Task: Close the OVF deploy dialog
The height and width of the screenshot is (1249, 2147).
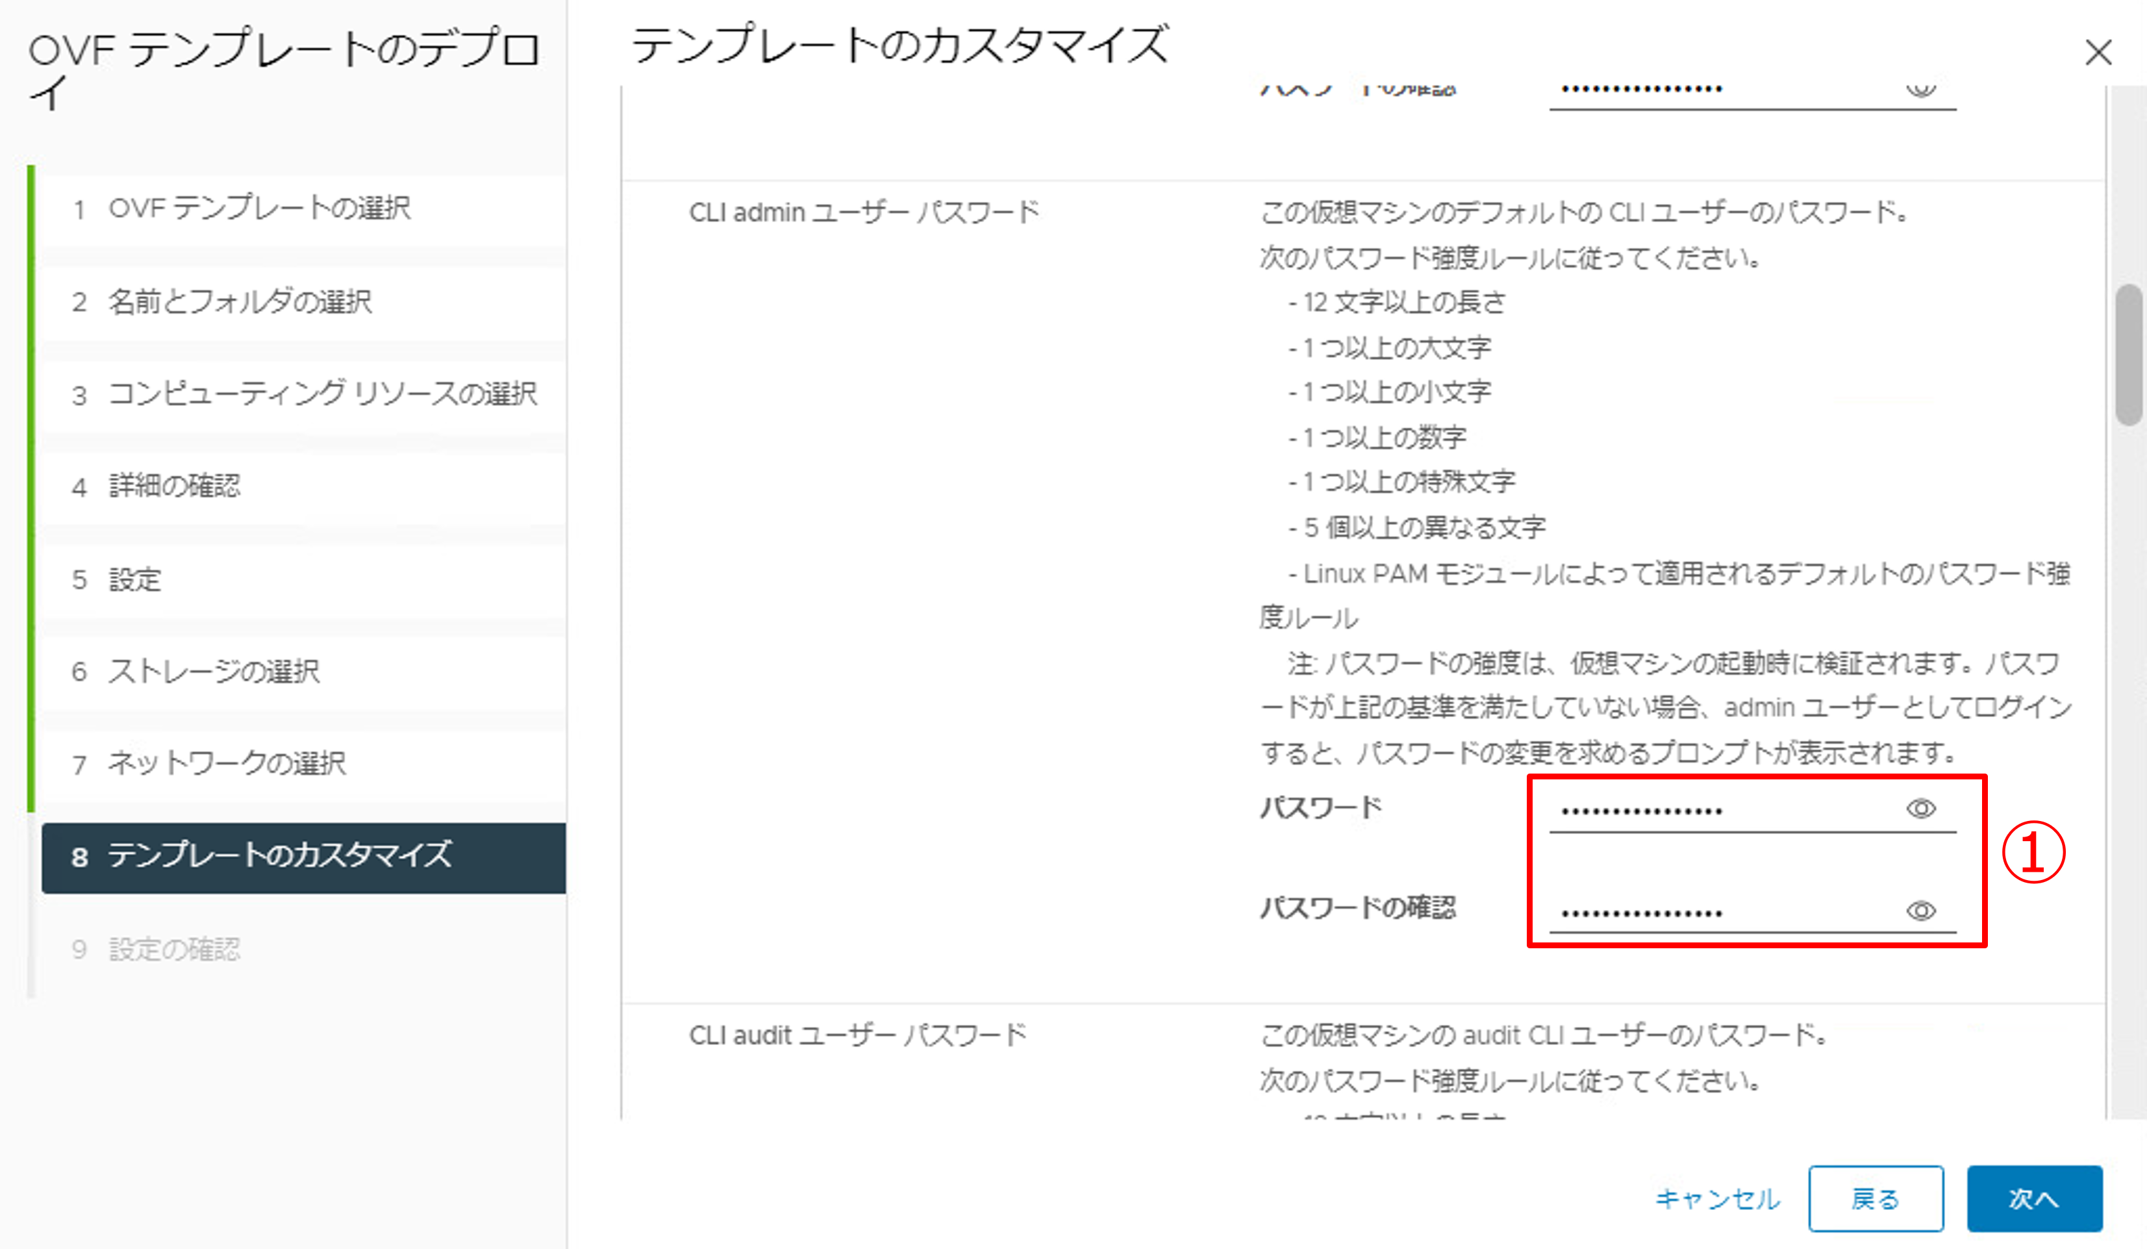Action: point(2098,52)
